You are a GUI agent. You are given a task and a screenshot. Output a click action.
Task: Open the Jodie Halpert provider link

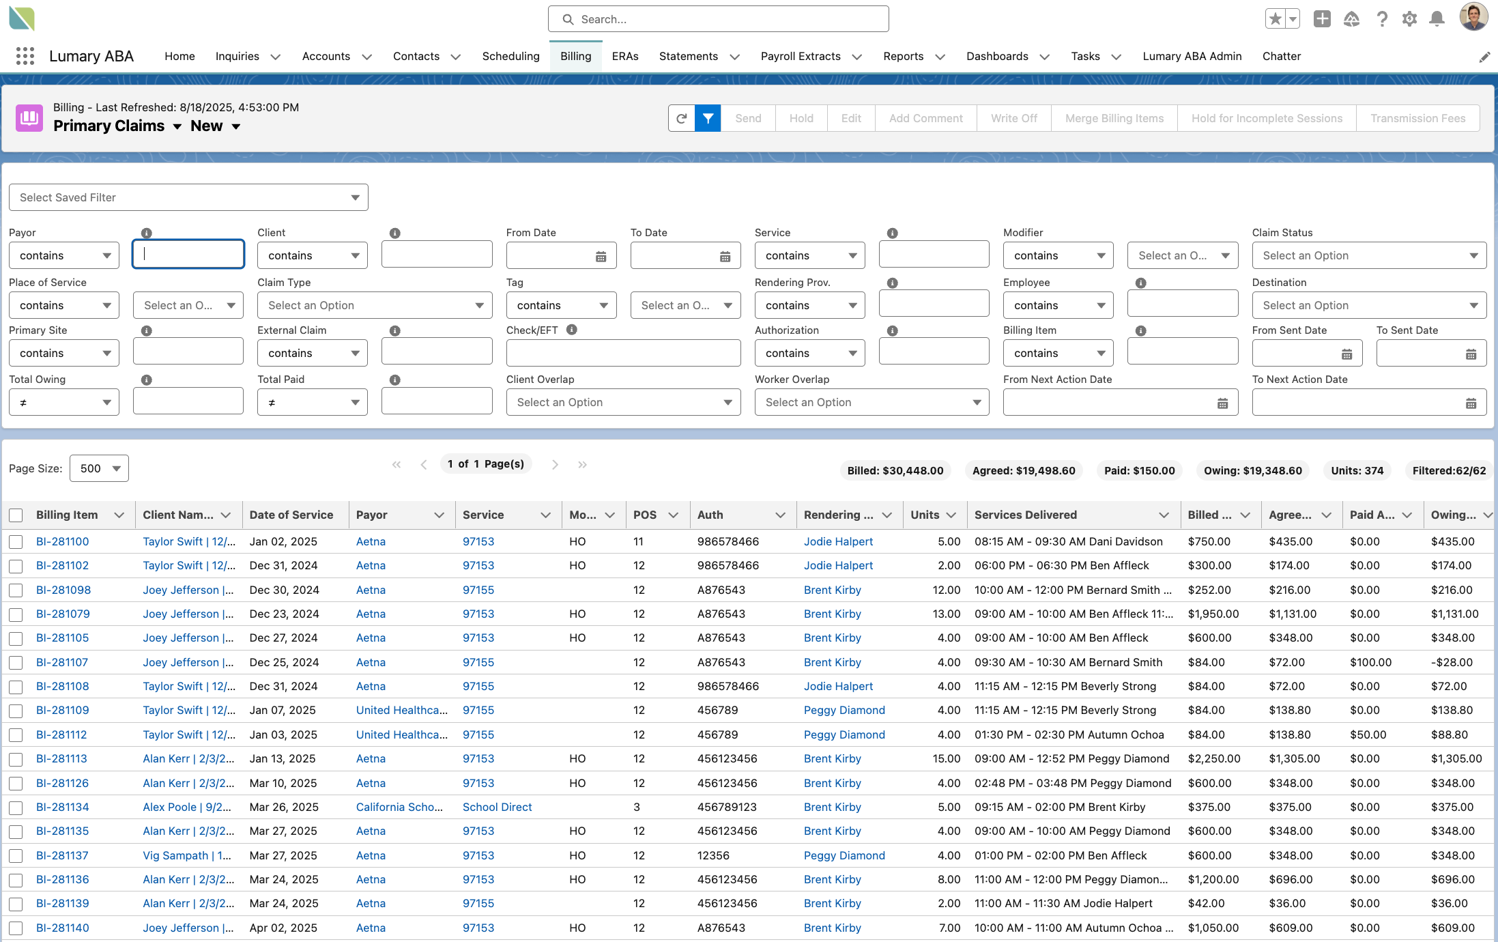point(838,541)
